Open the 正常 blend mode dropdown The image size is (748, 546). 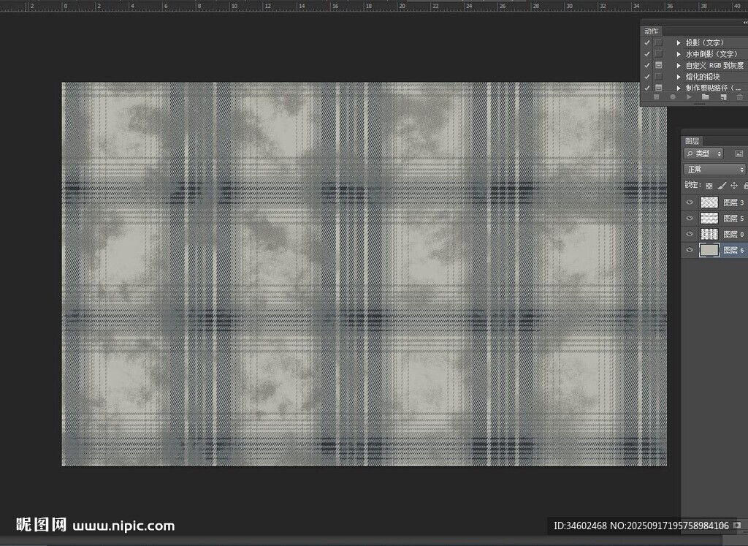pyautogui.click(x=714, y=170)
